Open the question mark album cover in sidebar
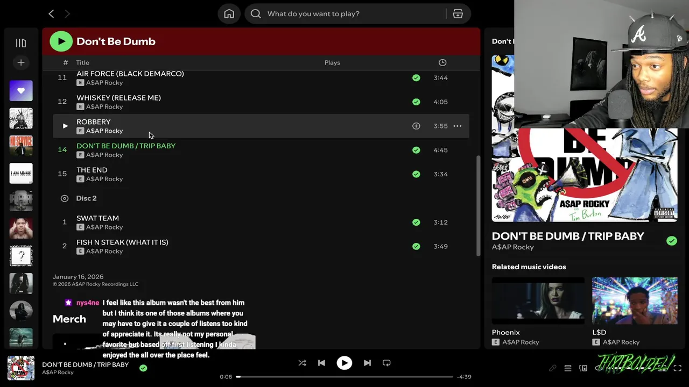This screenshot has width=689, height=387. click(x=21, y=256)
